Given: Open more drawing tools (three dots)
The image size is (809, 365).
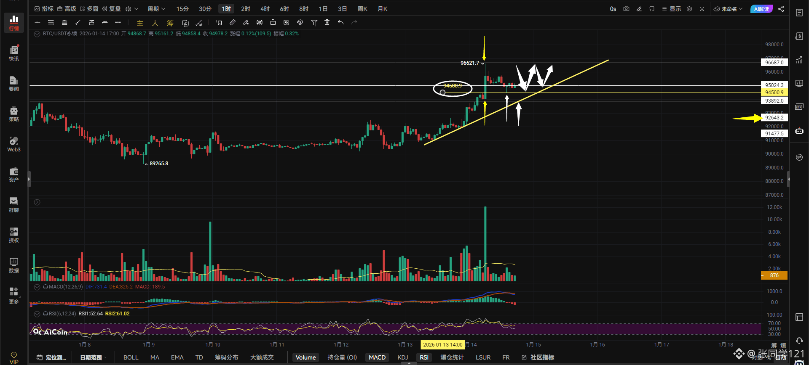Looking at the screenshot, I should point(118,22).
